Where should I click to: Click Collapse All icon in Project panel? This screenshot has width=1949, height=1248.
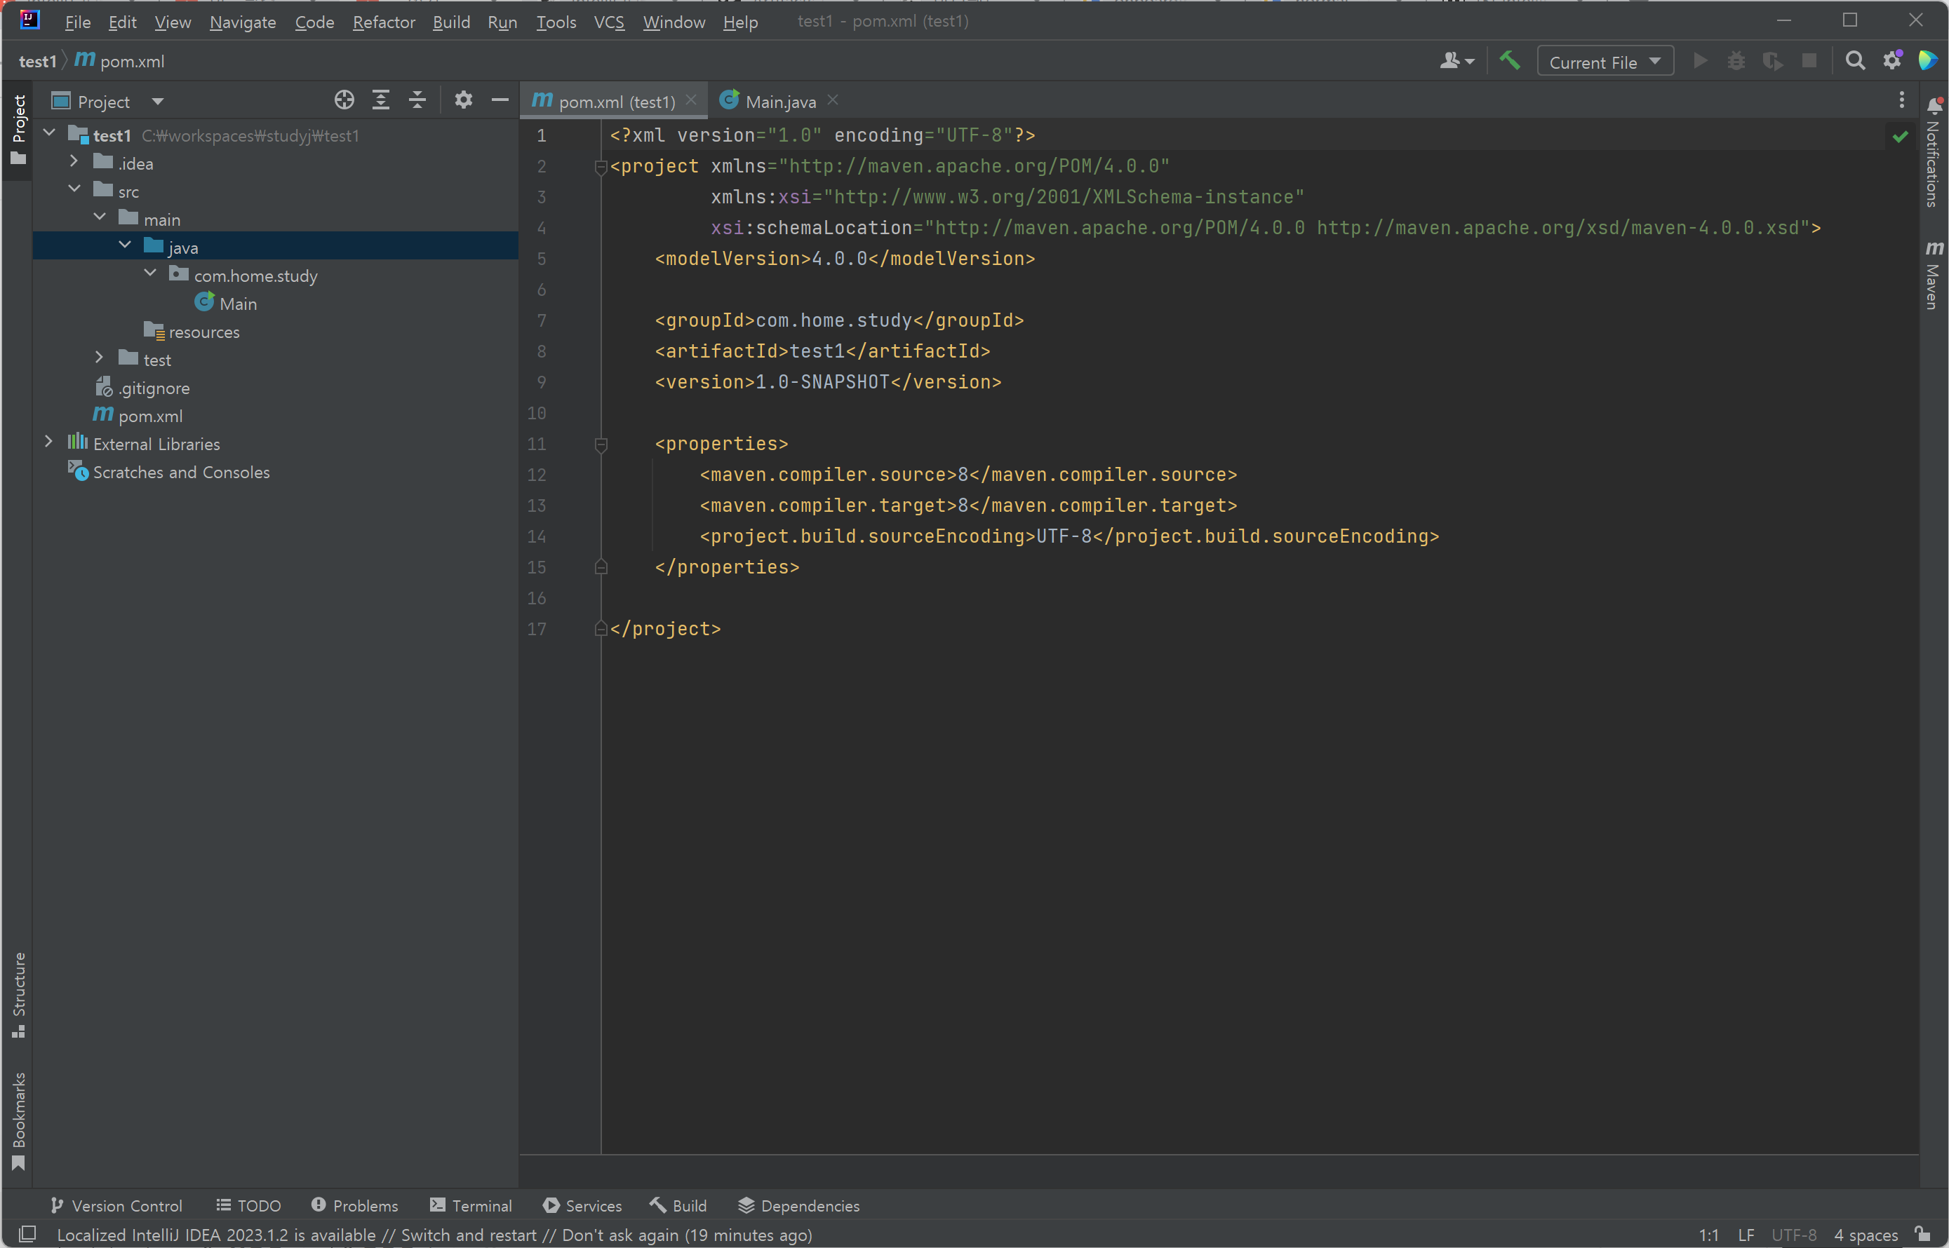(417, 100)
